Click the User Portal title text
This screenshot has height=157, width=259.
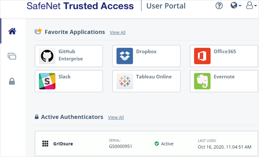(166, 6)
